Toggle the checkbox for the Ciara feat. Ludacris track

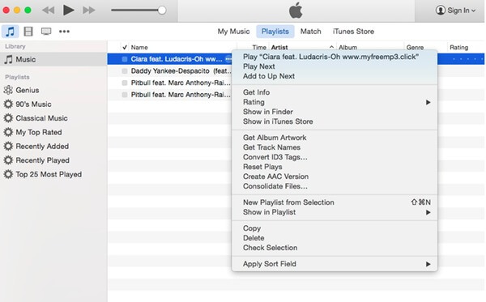coord(124,59)
